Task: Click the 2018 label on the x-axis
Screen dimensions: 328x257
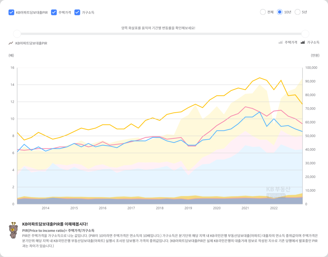Action: (x=160, y=208)
